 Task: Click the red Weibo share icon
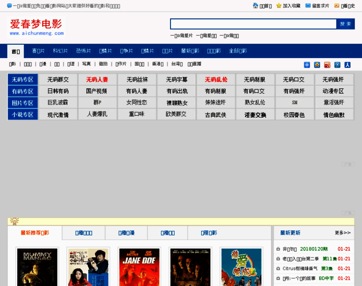[327, 65]
